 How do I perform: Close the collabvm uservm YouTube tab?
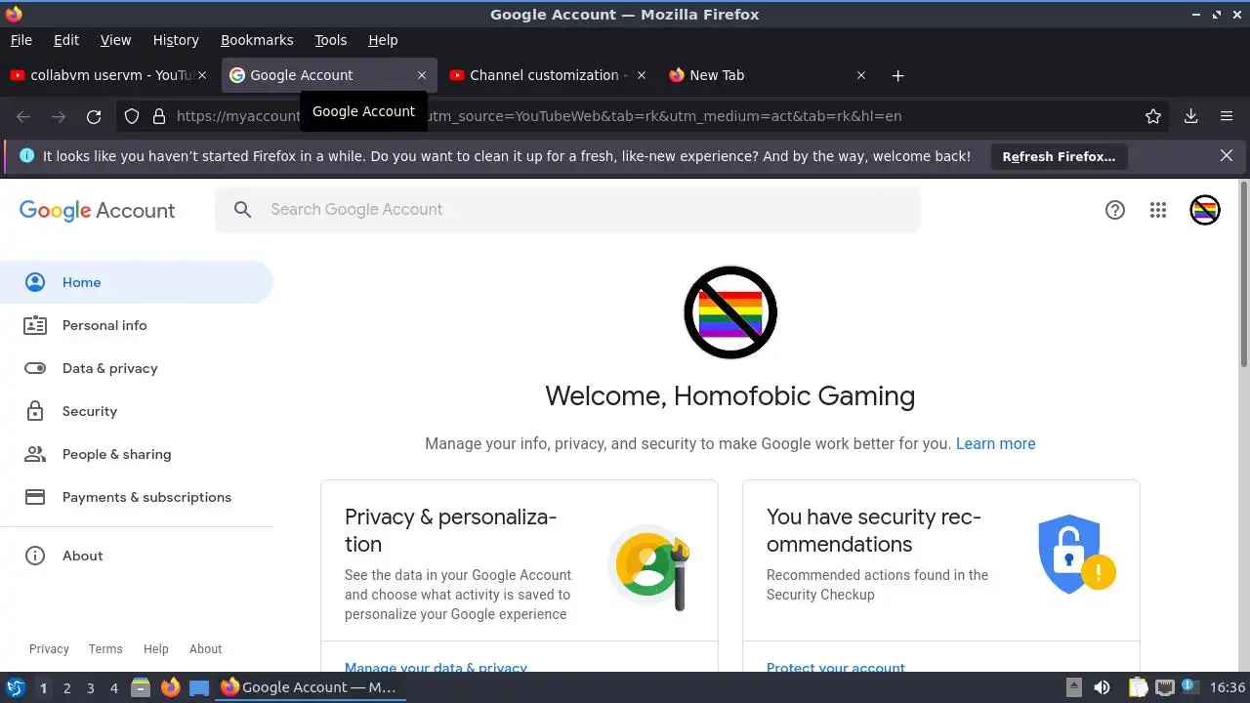(202, 75)
